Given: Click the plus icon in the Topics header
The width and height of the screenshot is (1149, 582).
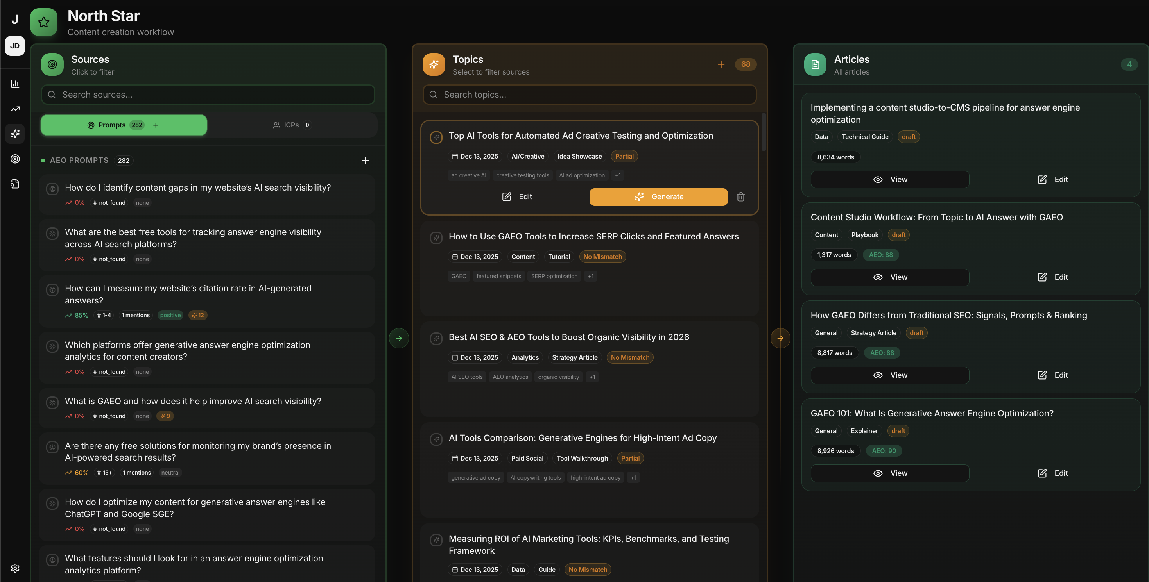Looking at the screenshot, I should click(721, 64).
